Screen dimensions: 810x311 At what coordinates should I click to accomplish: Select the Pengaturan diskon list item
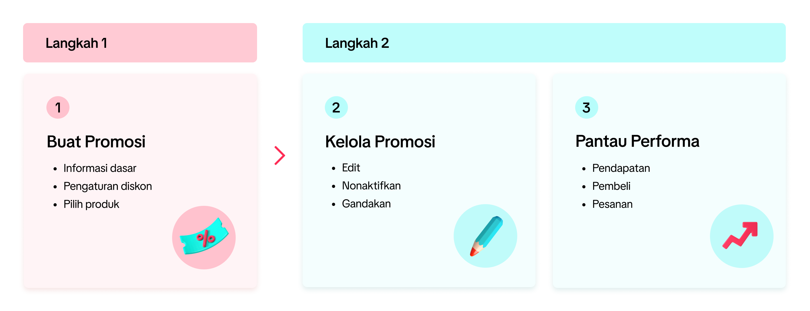coord(107,186)
